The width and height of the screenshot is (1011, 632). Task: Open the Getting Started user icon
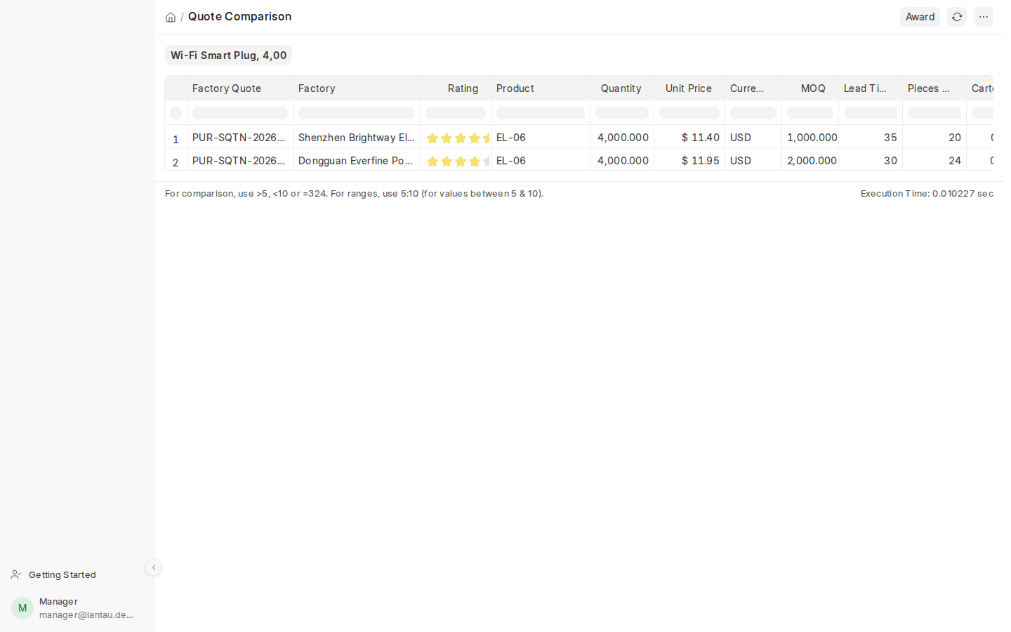click(x=16, y=574)
